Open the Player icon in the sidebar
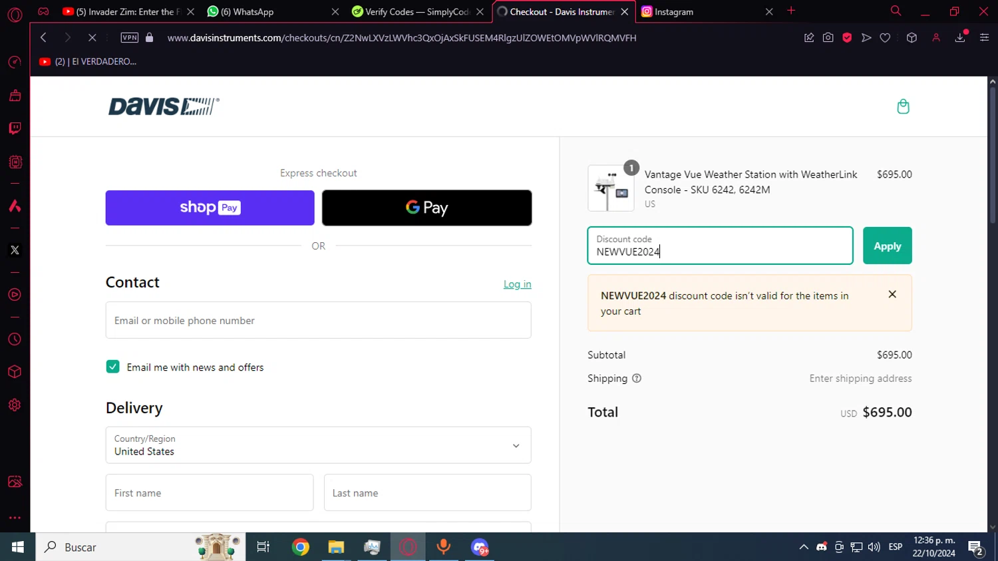 point(15,295)
